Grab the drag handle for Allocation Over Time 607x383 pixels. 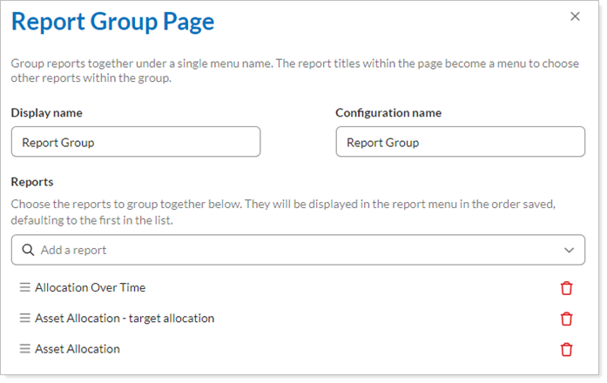[25, 287]
